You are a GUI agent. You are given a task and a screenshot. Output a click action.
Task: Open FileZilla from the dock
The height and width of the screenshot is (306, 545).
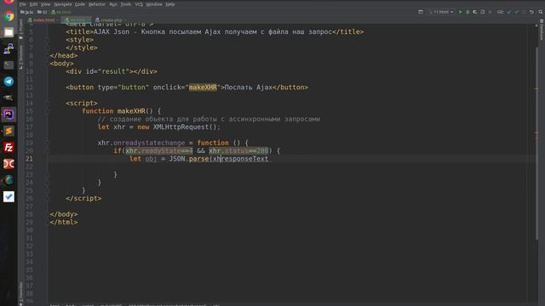pos(9,147)
